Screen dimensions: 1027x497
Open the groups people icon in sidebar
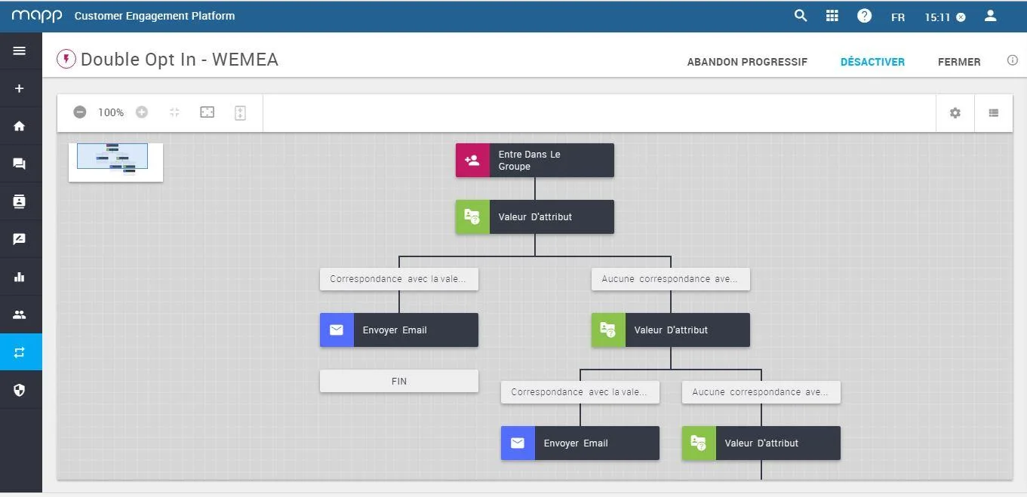pyautogui.click(x=20, y=314)
